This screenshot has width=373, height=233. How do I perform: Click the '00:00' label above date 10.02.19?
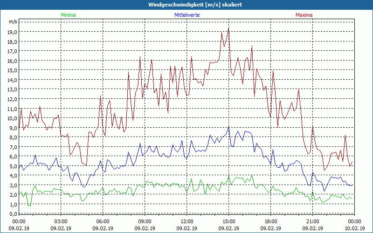pyautogui.click(x=354, y=222)
